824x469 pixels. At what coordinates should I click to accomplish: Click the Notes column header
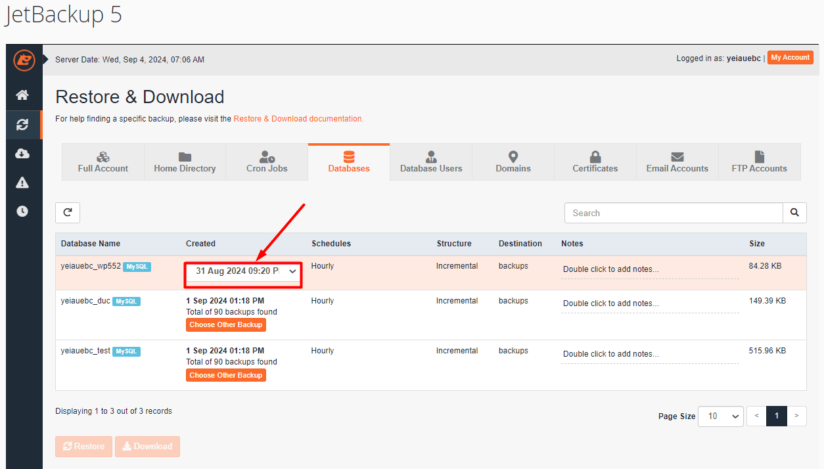coord(572,244)
